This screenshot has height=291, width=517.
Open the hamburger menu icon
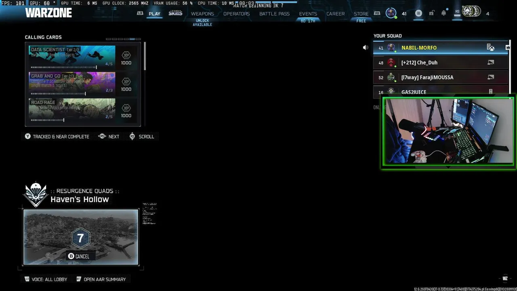point(418,13)
